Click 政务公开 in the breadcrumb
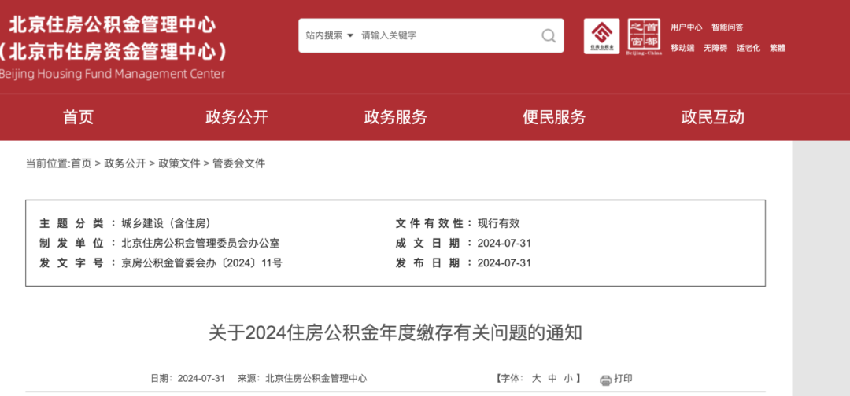850x396 pixels. [x=124, y=163]
